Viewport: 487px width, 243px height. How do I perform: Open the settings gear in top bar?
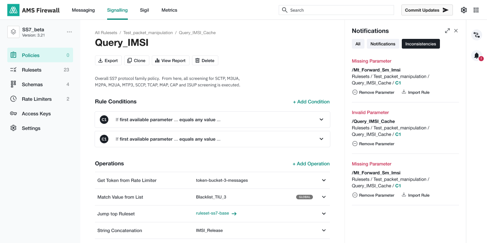(x=463, y=10)
